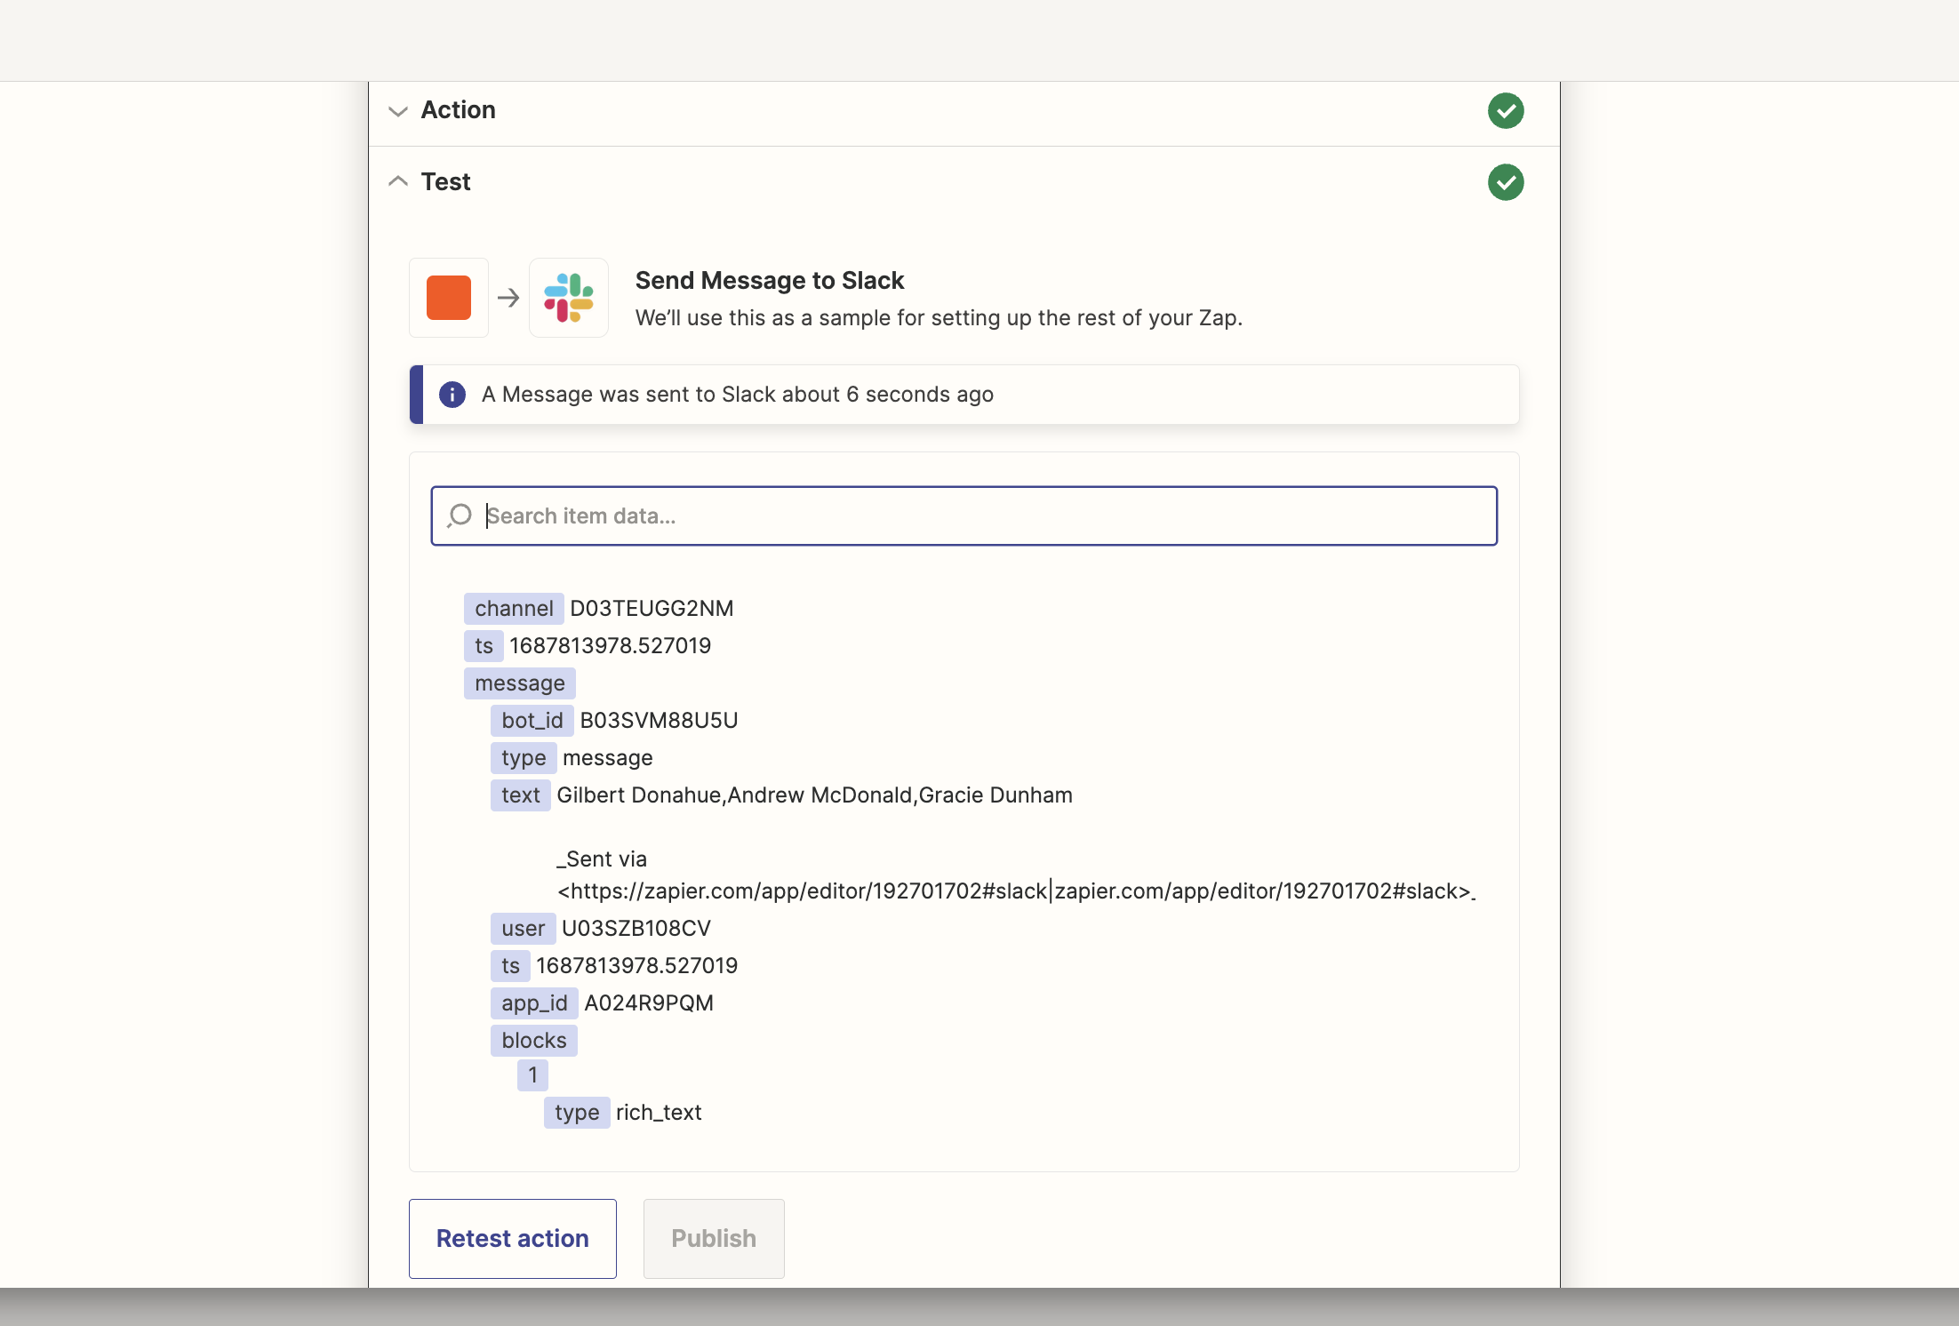The image size is (1959, 1326).
Task: Click the channel key tag
Action: [514, 609]
